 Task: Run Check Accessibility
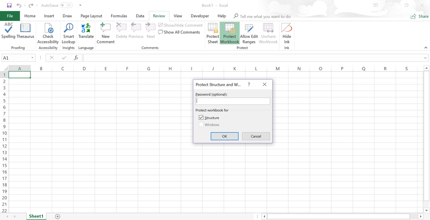pyautogui.click(x=48, y=33)
